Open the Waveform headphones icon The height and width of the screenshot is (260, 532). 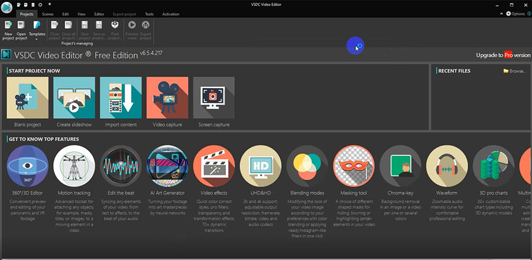pyautogui.click(x=447, y=166)
